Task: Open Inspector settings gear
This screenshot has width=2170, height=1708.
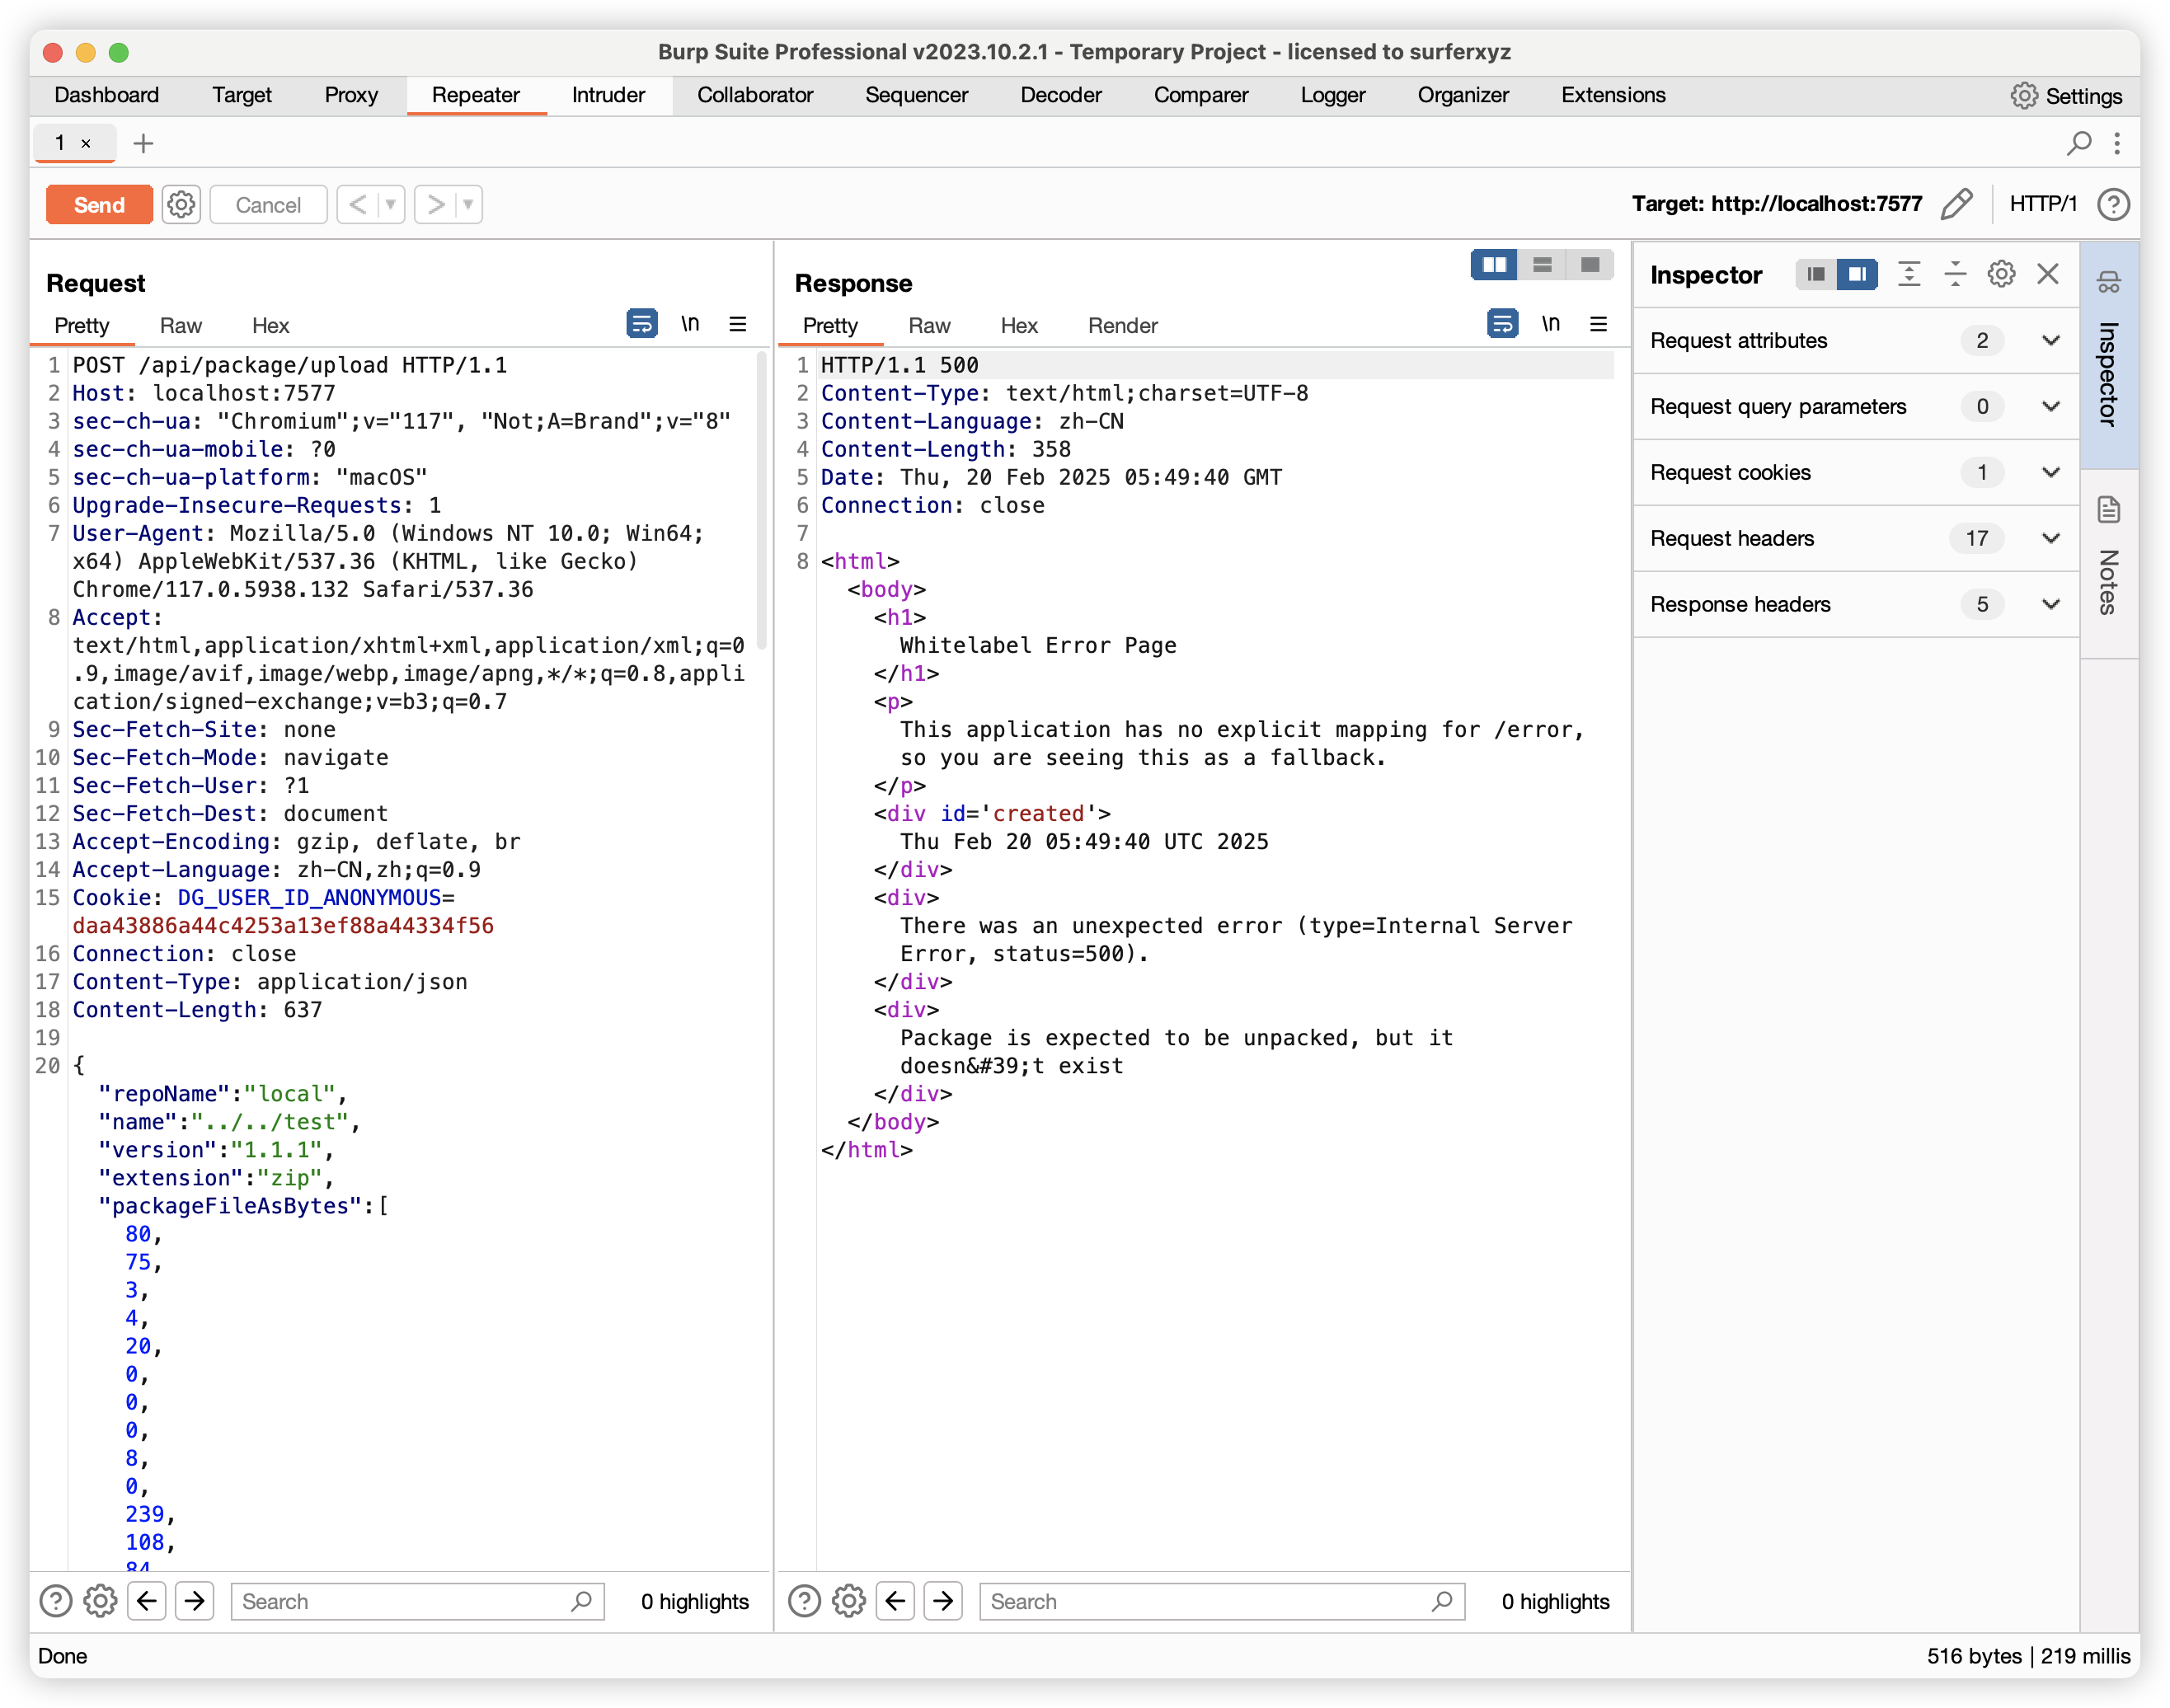Action: pos(2001,274)
